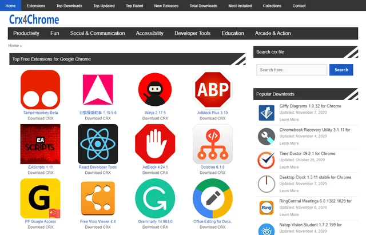Viewport: 366px width, 235px height.
Task: Open the iNinja 2.17.5 title link
Action: tap(155, 113)
